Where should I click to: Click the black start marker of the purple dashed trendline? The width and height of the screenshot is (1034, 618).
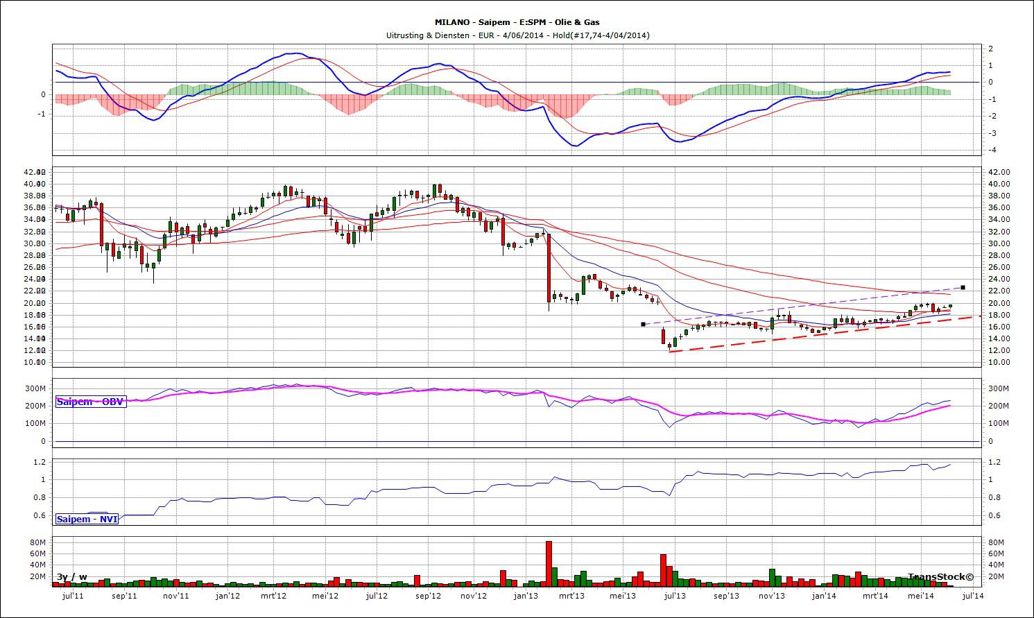coord(643,324)
